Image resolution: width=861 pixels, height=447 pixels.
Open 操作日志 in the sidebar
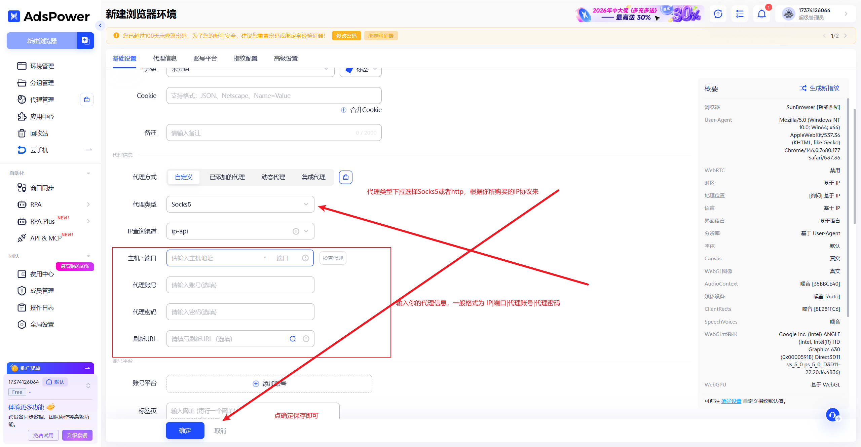42,308
